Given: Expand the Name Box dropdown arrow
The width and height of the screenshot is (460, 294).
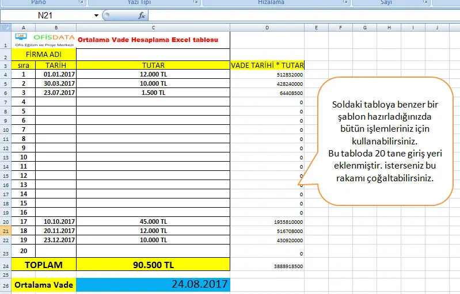Looking at the screenshot, I should click(96, 16).
